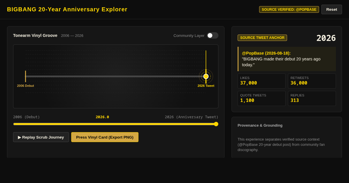This screenshot has height=183, width=349.
Task: Select the Likes 37,000 stat card
Action: tap(261, 81)
